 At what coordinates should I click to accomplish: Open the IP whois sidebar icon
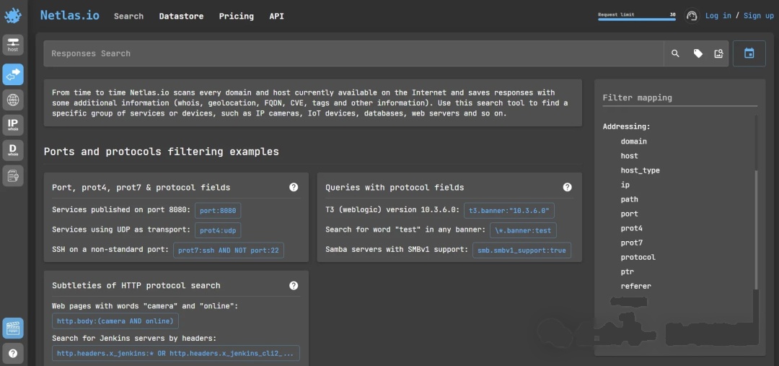13,125
